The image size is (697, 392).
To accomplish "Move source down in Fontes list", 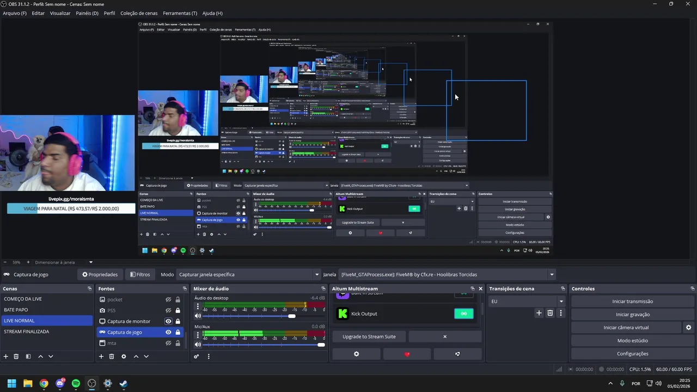I will (146, 357).
